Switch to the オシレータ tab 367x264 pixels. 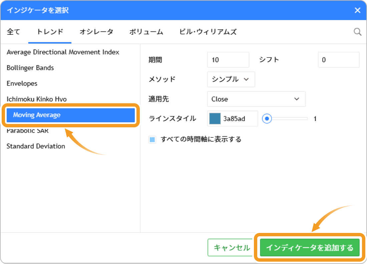(96, 32)
